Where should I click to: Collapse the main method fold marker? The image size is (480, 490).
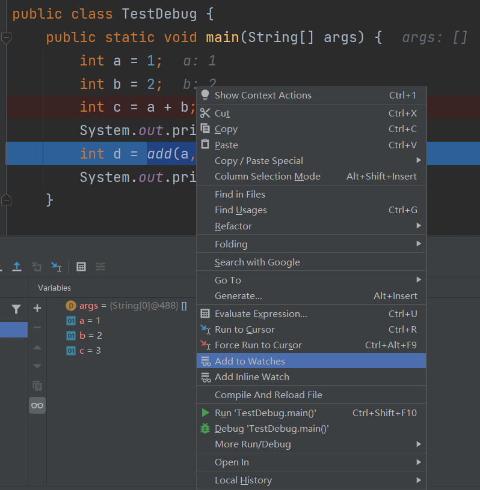tap(6, 38)
